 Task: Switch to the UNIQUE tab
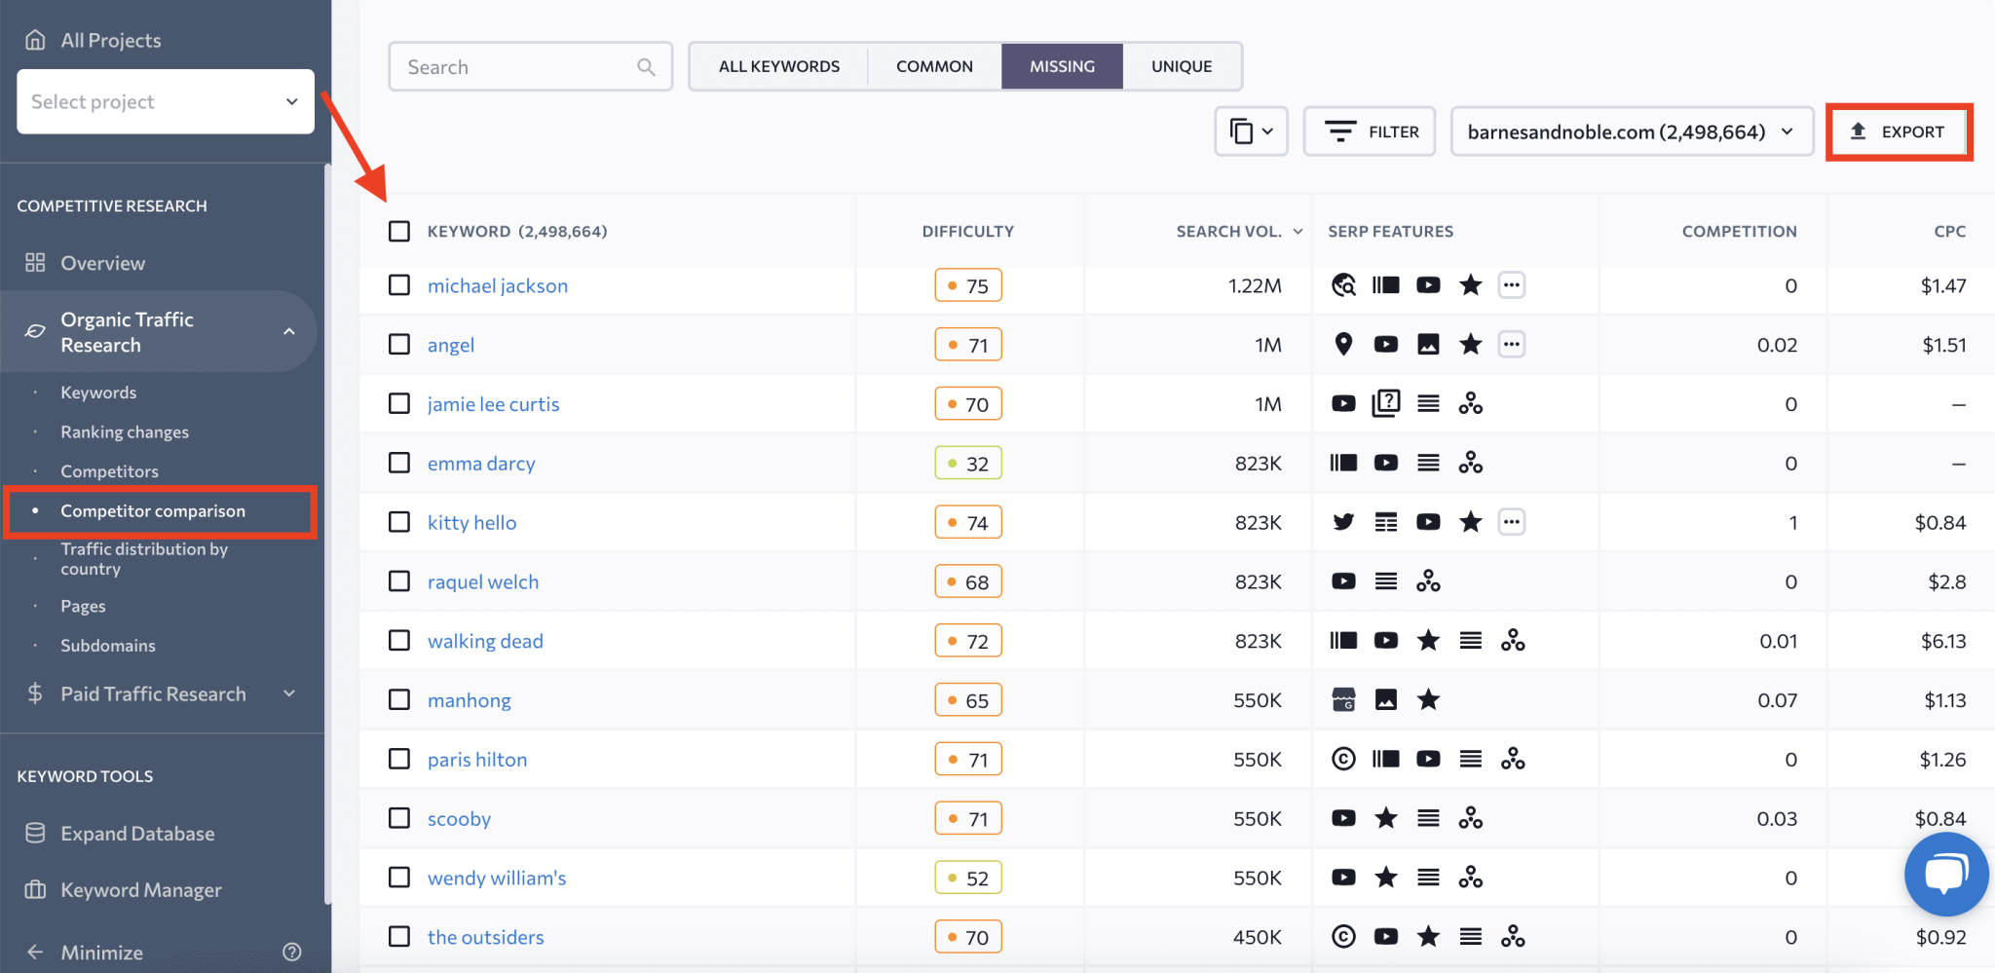[x=1181, y=65]
